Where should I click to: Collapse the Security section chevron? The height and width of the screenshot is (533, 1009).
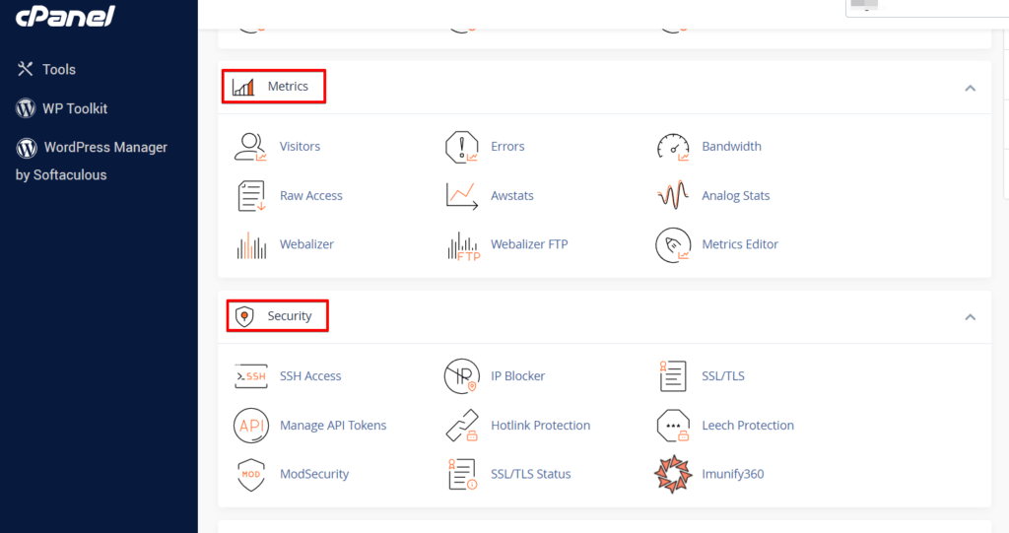click(x=971, y=317)
